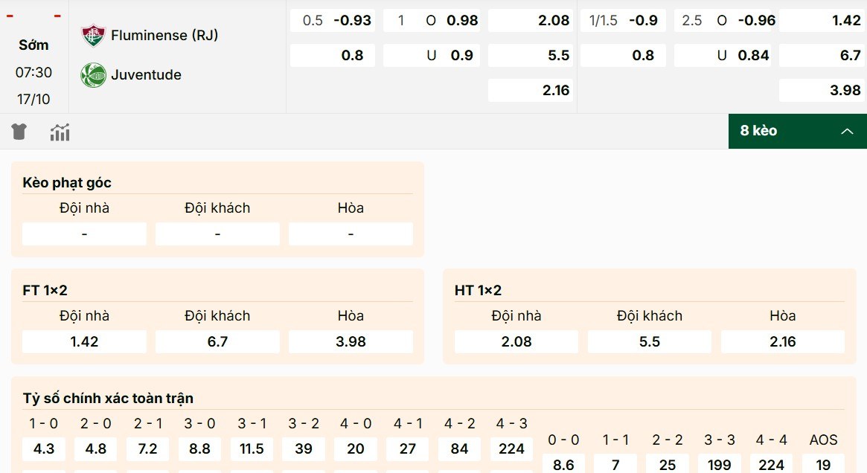Click the Fluminense (RJ) club crest
The width and height of the screenshot is (867, 473).
click(x=92, y=34)
